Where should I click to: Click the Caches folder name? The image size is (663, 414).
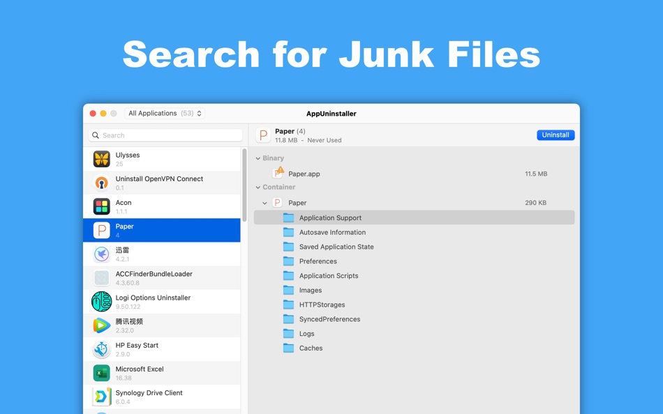(x=311, y=348)
